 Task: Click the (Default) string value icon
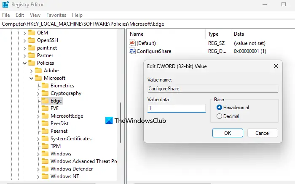coord(132,43)
